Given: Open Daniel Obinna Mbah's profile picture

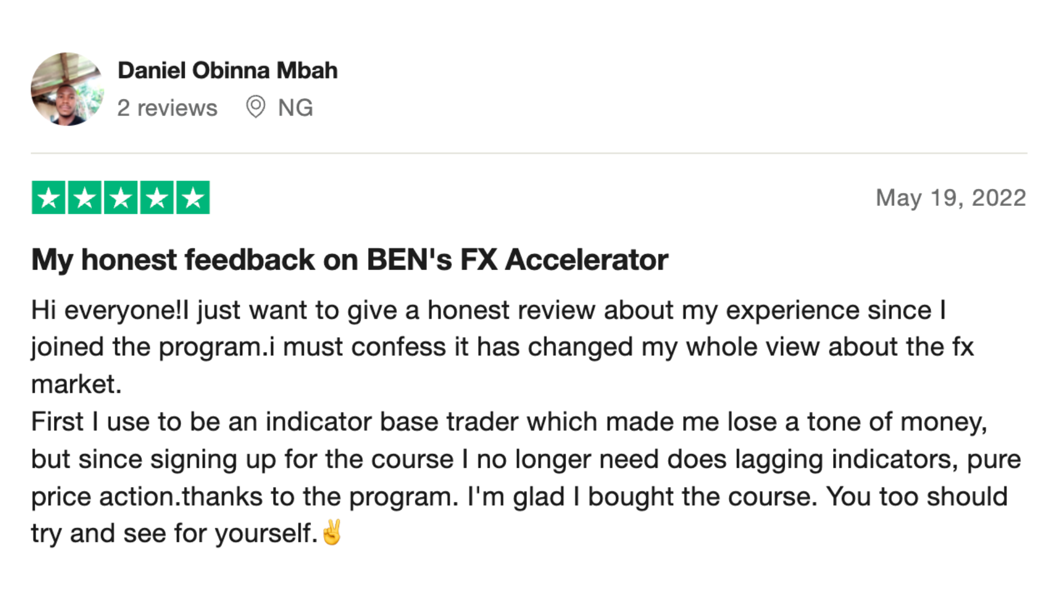Looking at the screenshot, I should 68,89.
